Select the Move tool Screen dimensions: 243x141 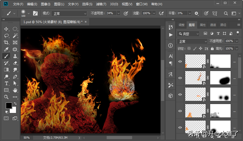pyautogui.click(x=6, y=29)
